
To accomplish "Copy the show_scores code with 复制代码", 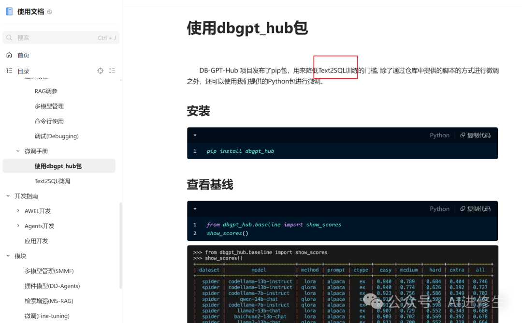I will tap(476, 209).
